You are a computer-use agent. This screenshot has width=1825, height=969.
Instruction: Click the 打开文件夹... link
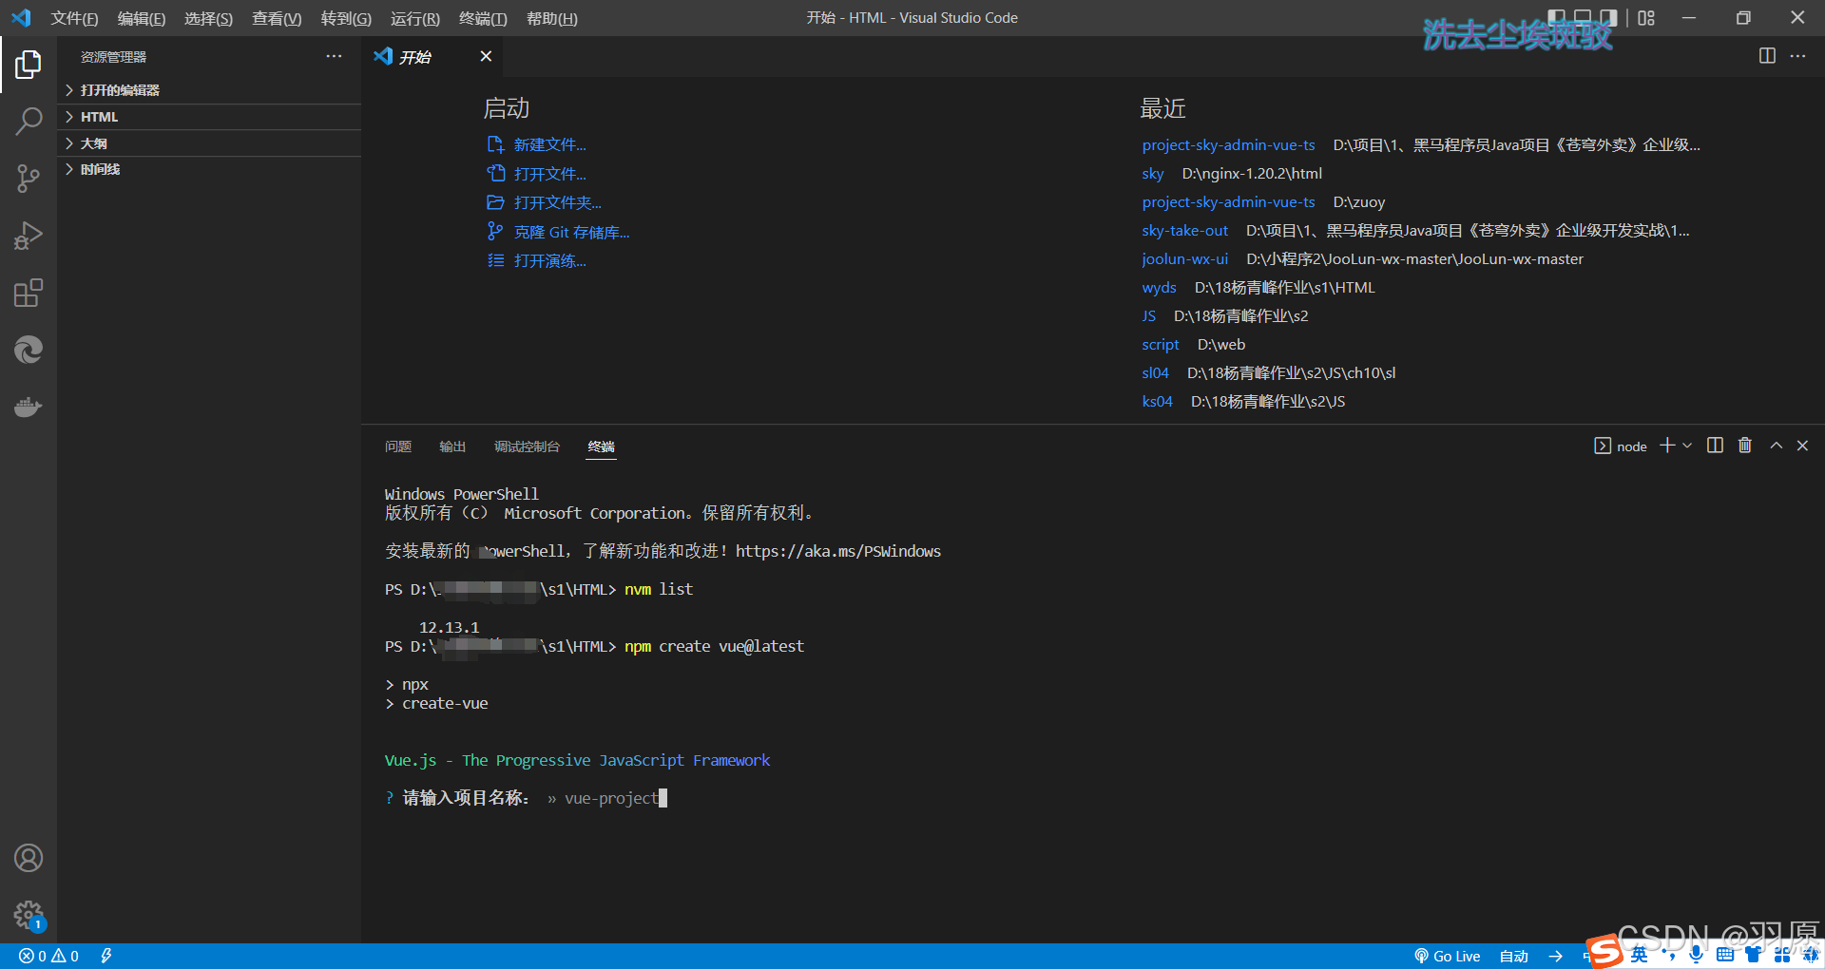tap(557, 202)
